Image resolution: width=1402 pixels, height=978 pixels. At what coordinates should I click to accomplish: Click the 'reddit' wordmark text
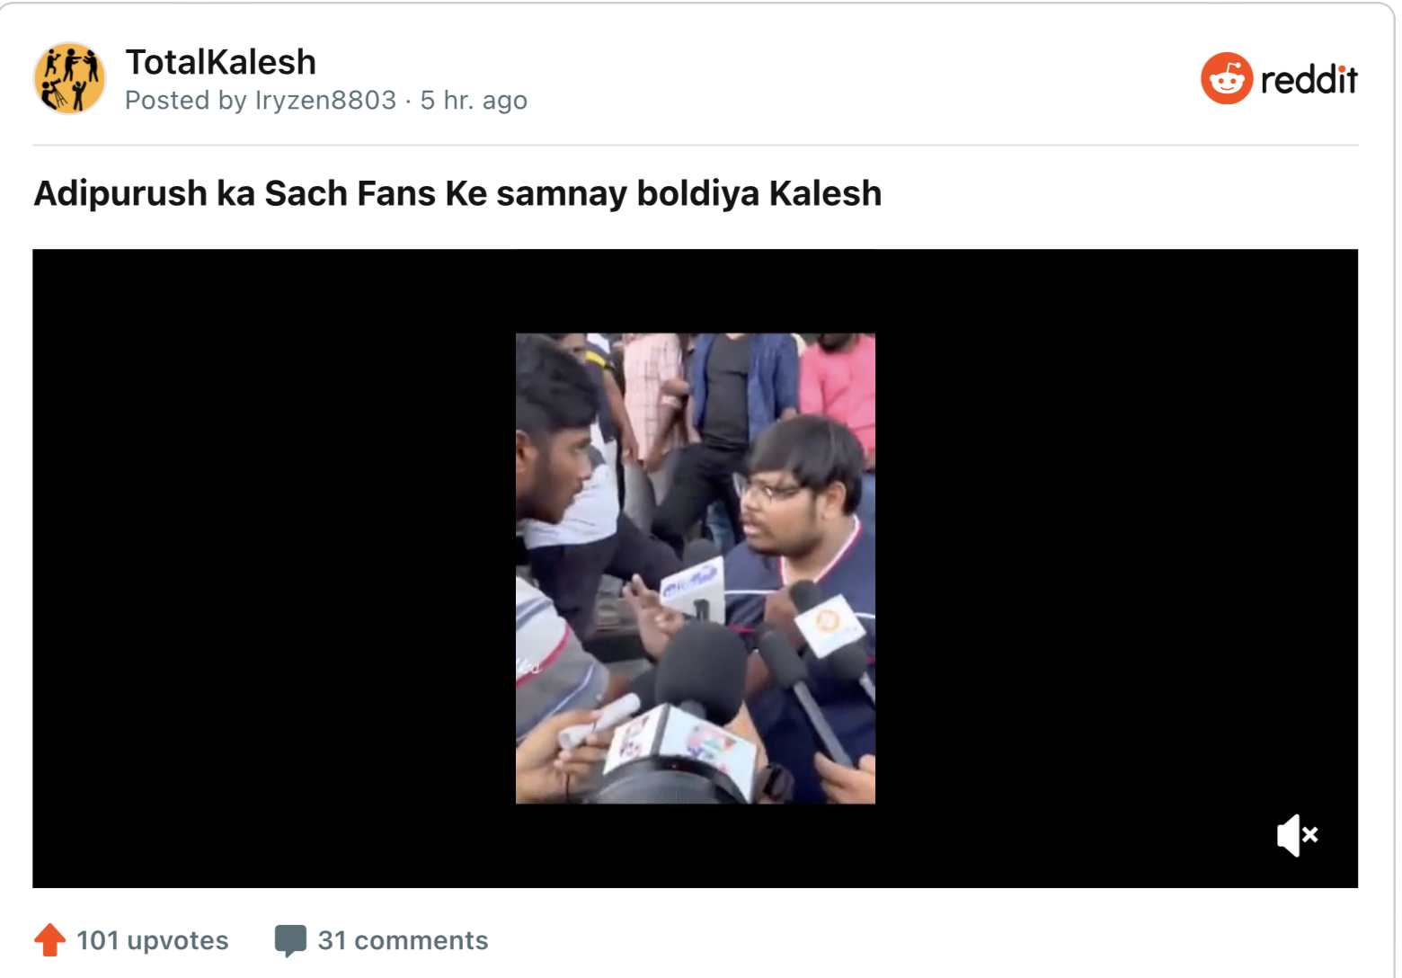pos(1309,79)
